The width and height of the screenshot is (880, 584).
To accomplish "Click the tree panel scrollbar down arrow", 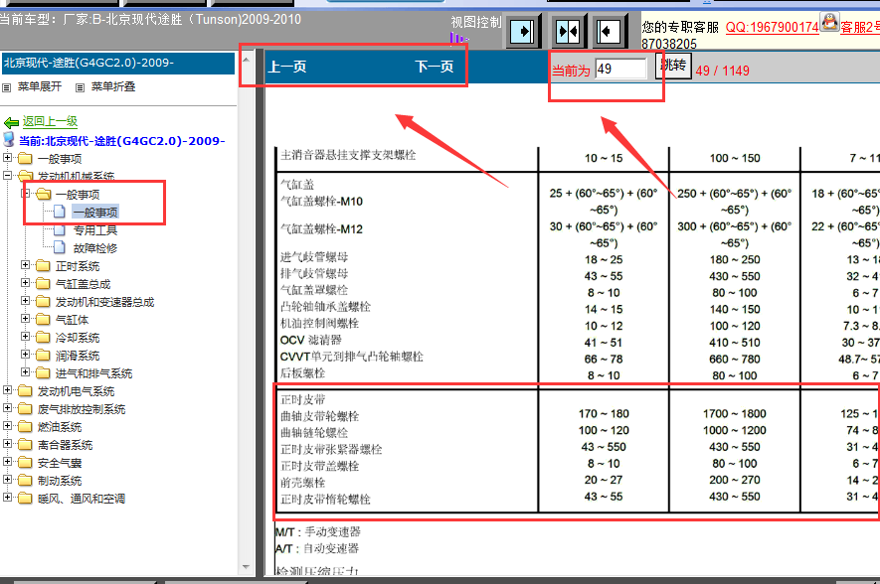I will (246, 567).
